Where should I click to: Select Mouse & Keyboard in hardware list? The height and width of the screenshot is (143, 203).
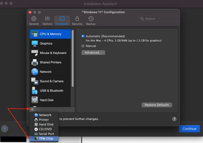[x=50, y=53]
